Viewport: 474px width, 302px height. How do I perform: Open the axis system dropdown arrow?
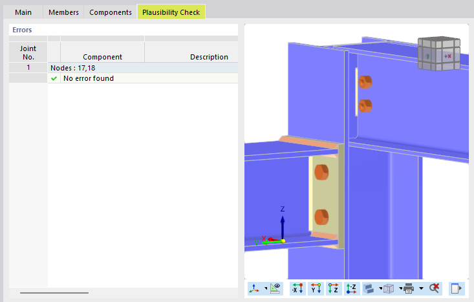pyautogui.click(x=266, y=288)
